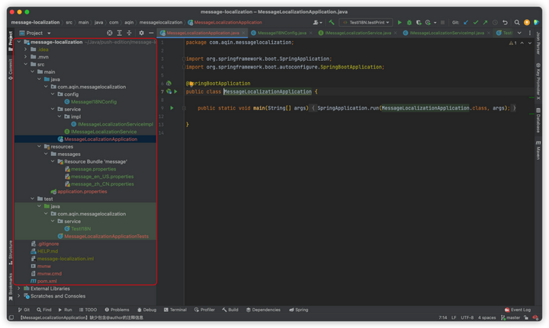Click the Collapse All icon in Project panel

click(x=130, y=33)
